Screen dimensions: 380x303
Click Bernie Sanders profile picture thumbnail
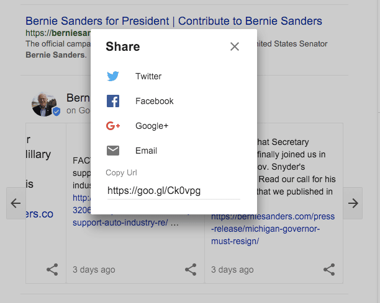pyautogui.click(x=45, y=105)
